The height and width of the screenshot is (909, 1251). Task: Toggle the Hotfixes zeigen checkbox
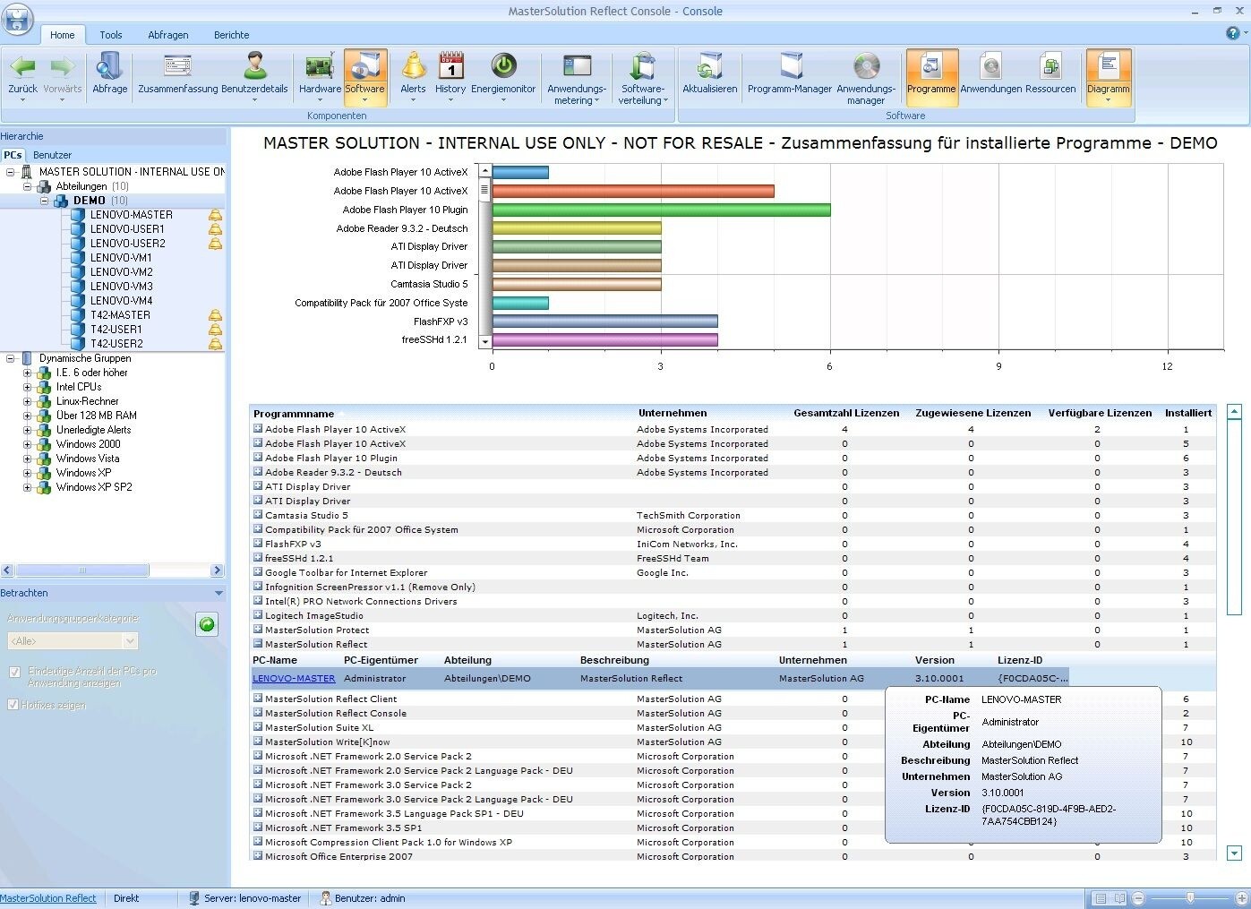pyautogui.click(x=13, y=705)
